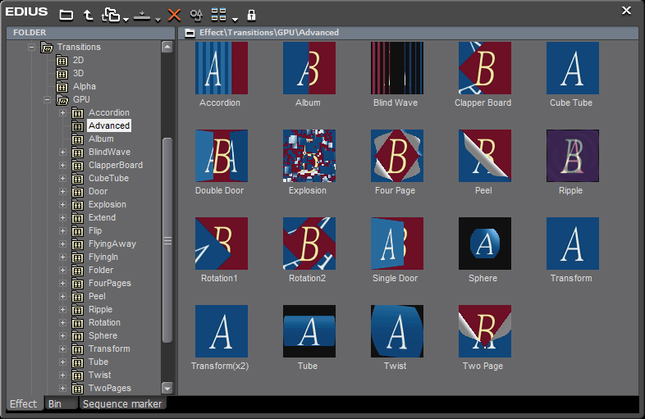Pick the Sphere transition thumbnail
This screenshot has width=645, height=419.
[x=484, y=244]
